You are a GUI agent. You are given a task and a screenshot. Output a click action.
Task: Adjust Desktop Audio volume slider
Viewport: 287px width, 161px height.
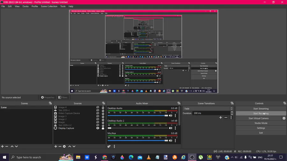pos(138,115)
